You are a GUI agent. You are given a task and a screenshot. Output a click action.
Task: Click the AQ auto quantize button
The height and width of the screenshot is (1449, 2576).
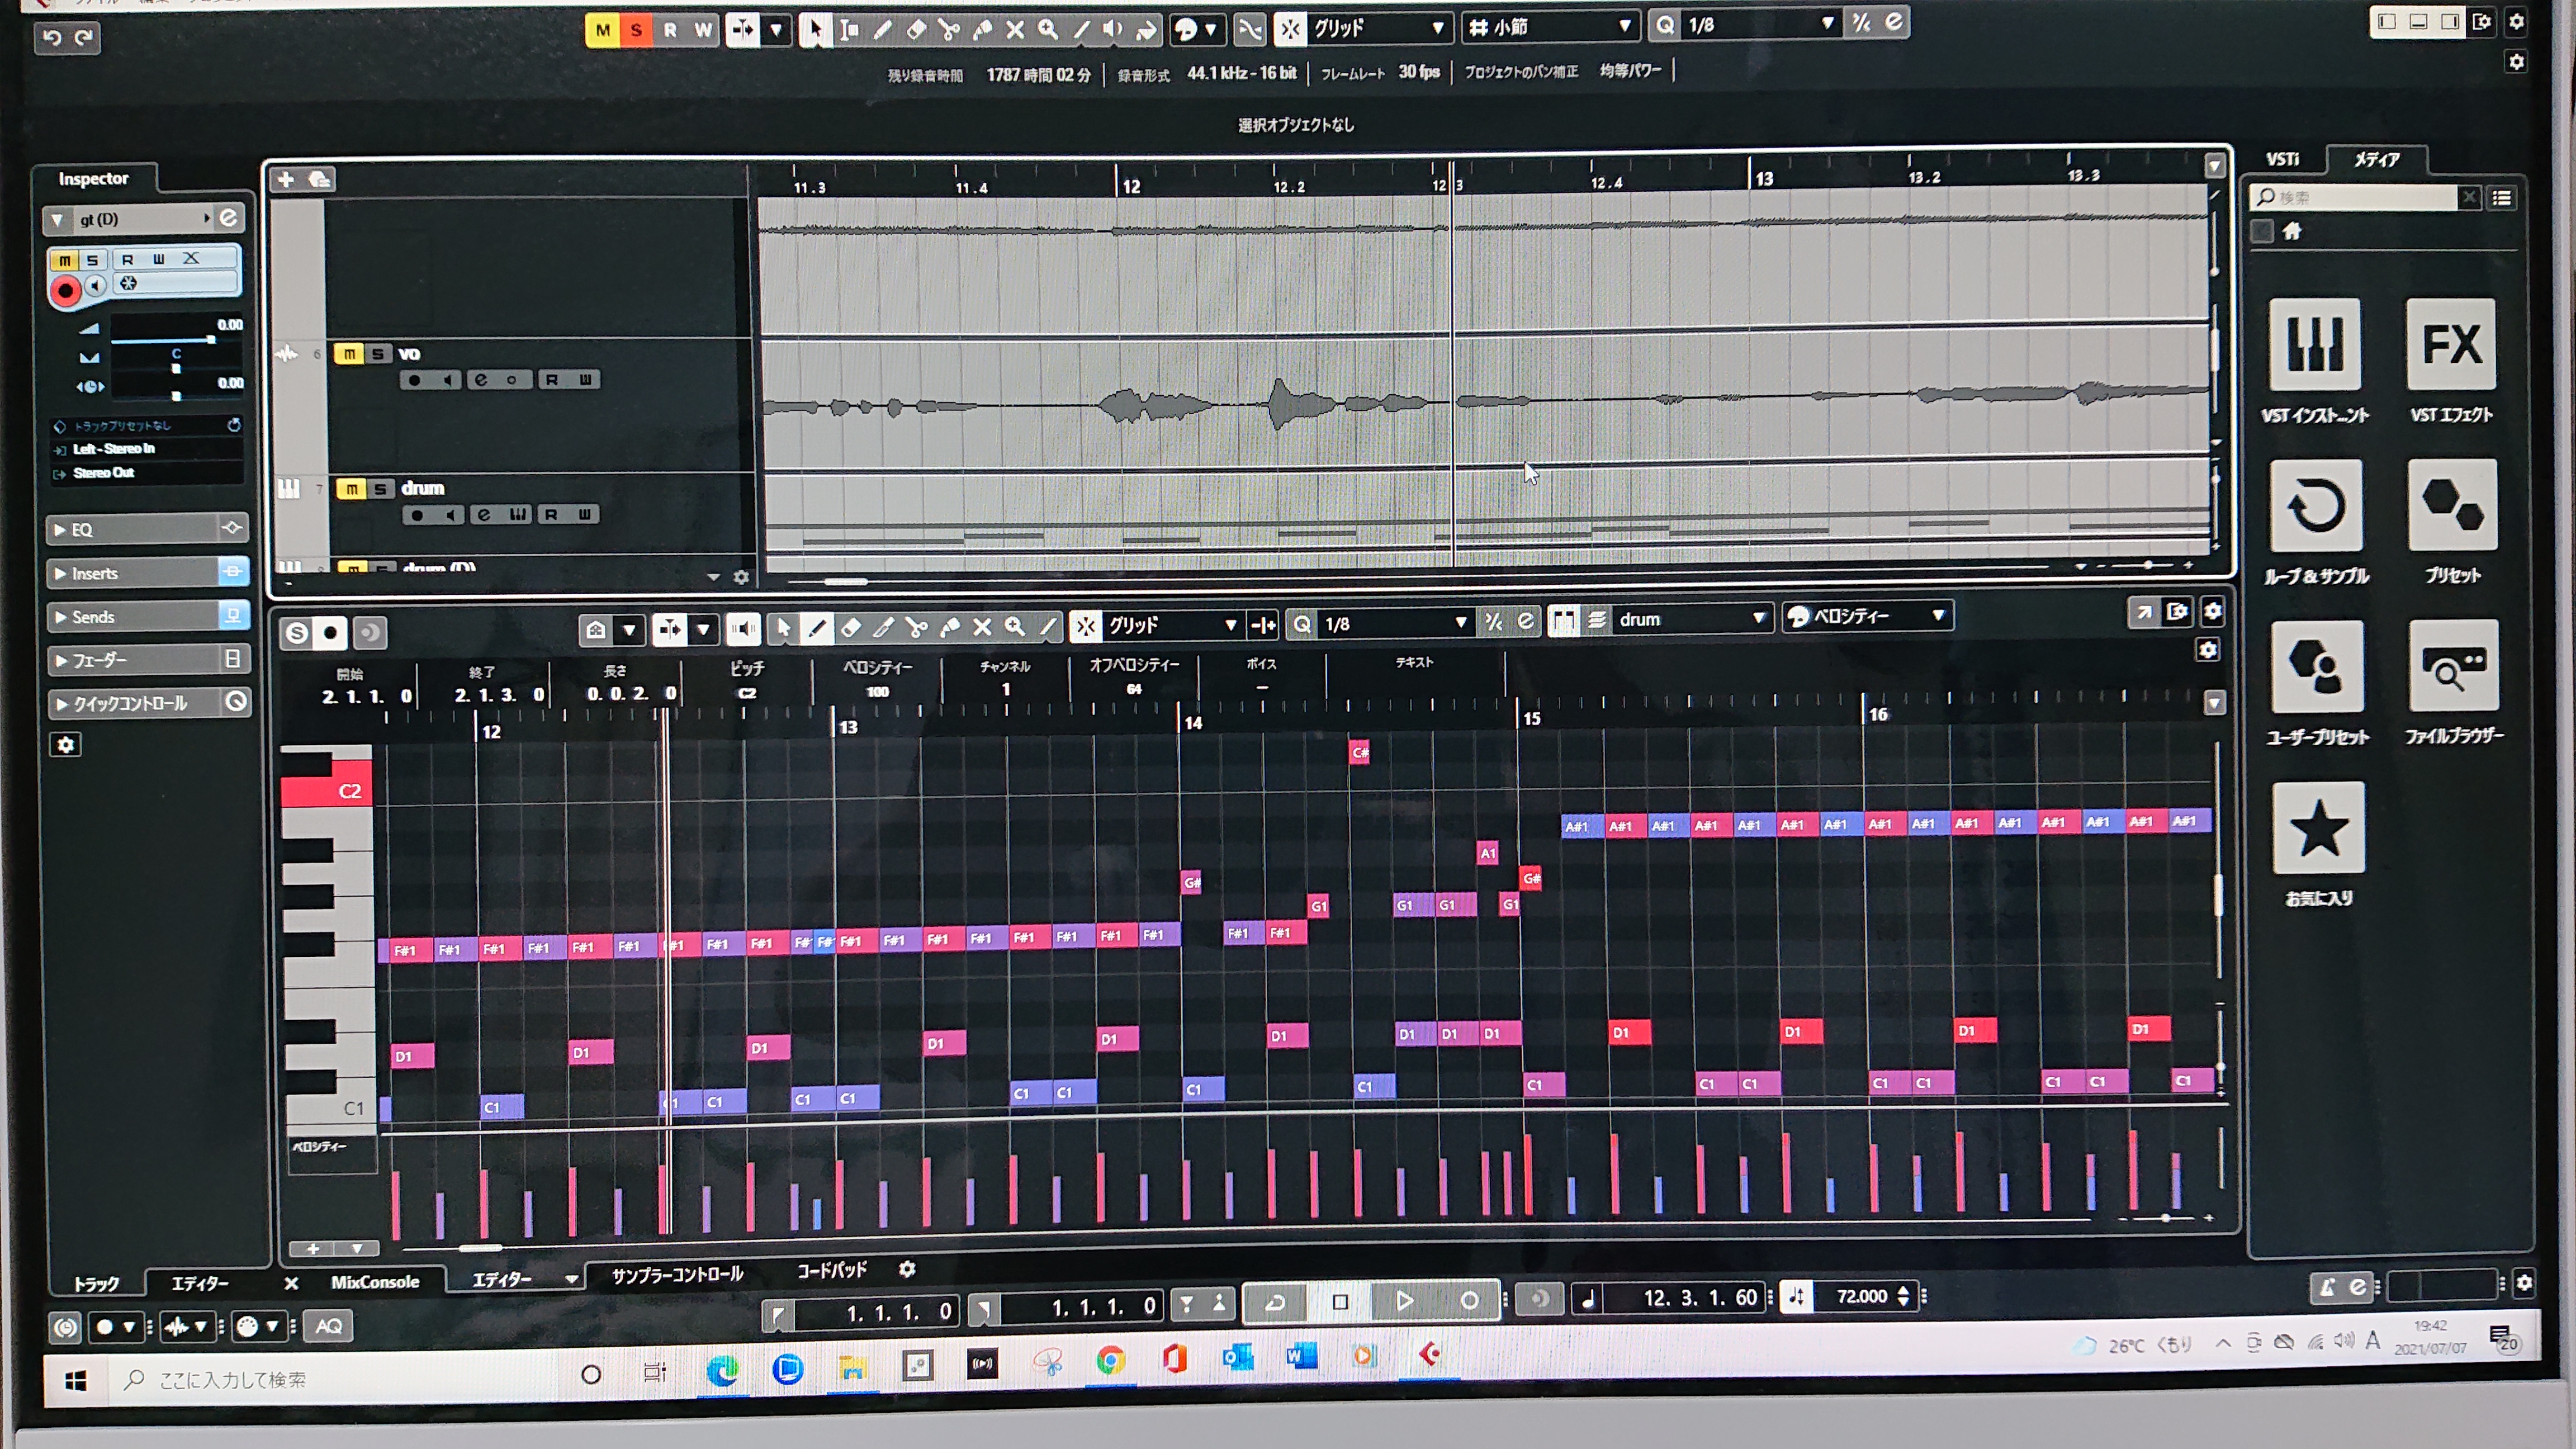328,1326
